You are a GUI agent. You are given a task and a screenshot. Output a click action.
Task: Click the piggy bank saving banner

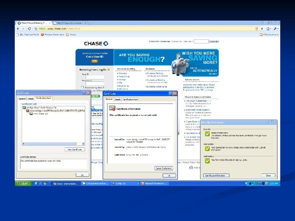pos(195,63)
